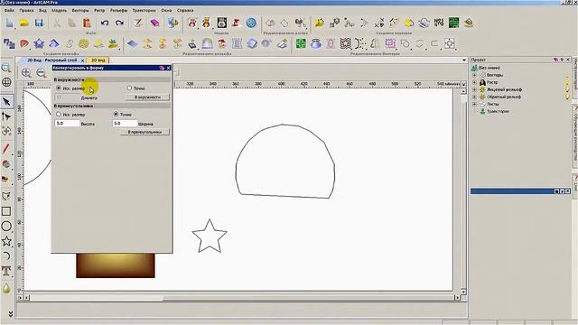Click the yellow dome relief icon
Viewport: 578px width, 325px height.
[x=98, y=44]
